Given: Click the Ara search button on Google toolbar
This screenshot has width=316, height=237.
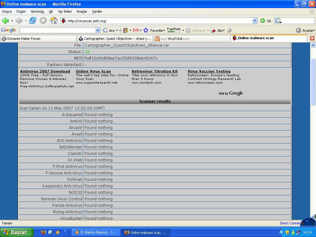Looking at the screenshot, I should coord(109,31).
